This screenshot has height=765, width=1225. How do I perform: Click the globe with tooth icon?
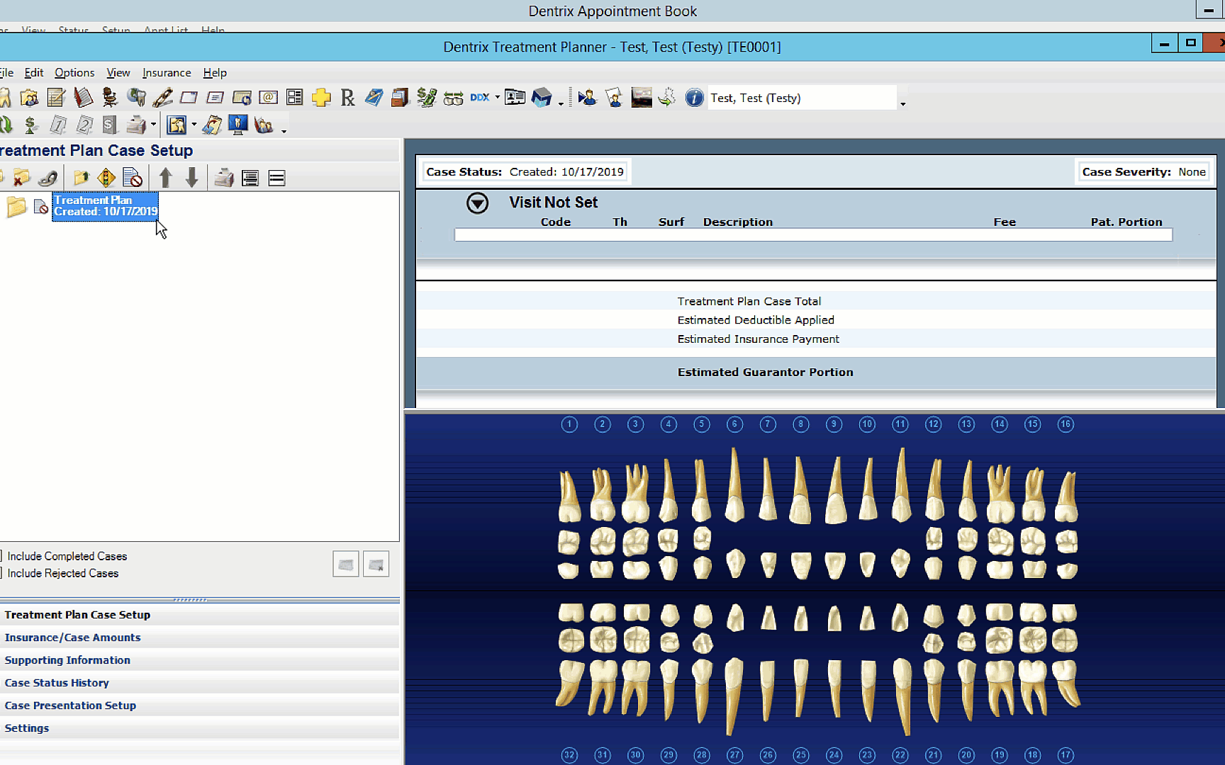pos(136,98)
